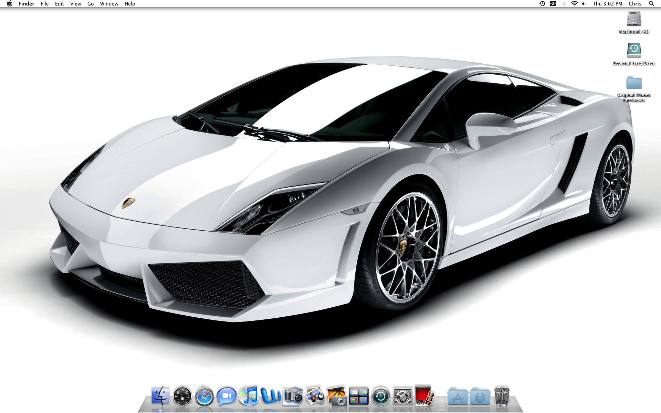The width and height of the screenshot is (661, 413).
Task: Open System Preferences from the Dock
Action: (x=403, y=396)
